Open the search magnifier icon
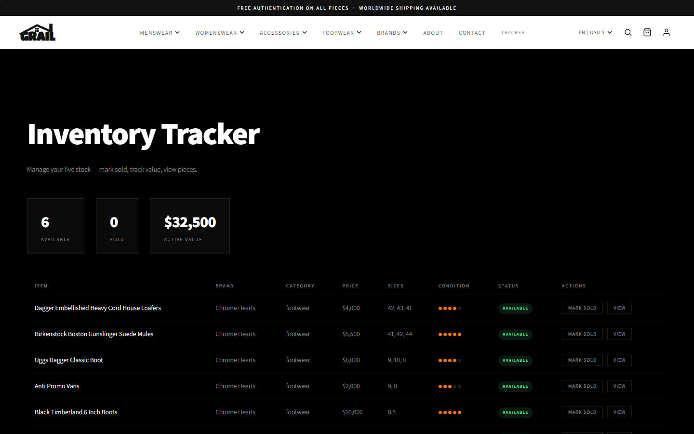Image resolution: width=694 pixels, height=434 pixels. (628, 32)
